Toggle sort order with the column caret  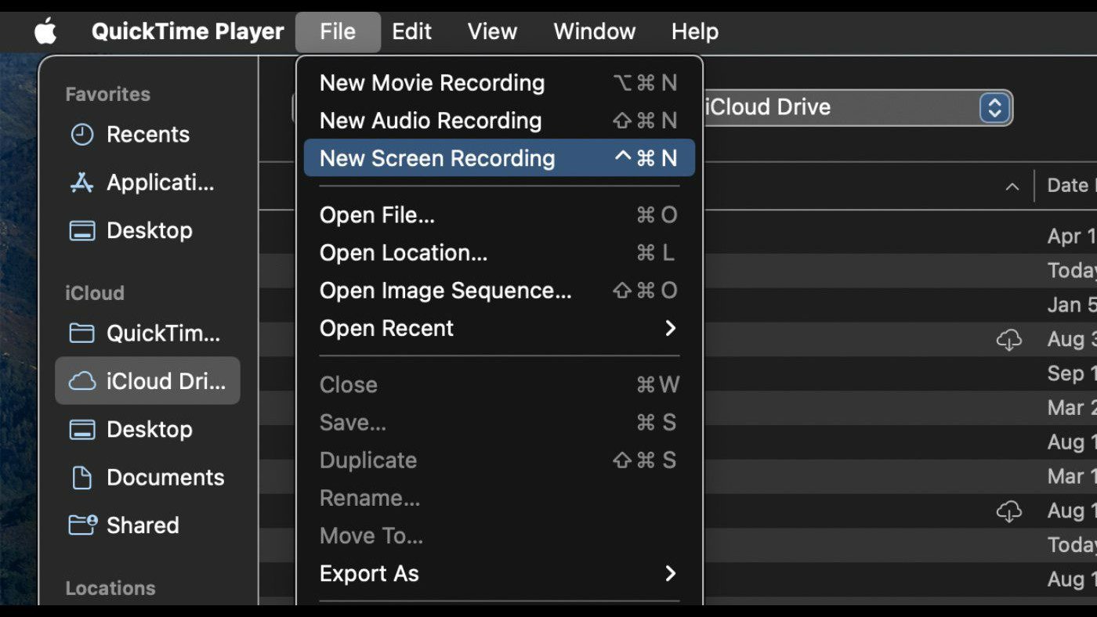(1012, 186)
